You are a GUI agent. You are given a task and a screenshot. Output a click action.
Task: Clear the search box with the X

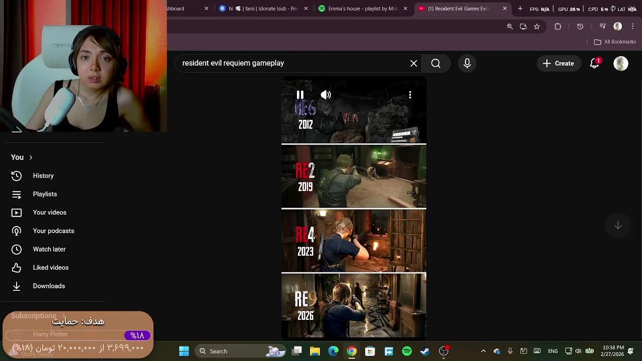coord(414,63)
